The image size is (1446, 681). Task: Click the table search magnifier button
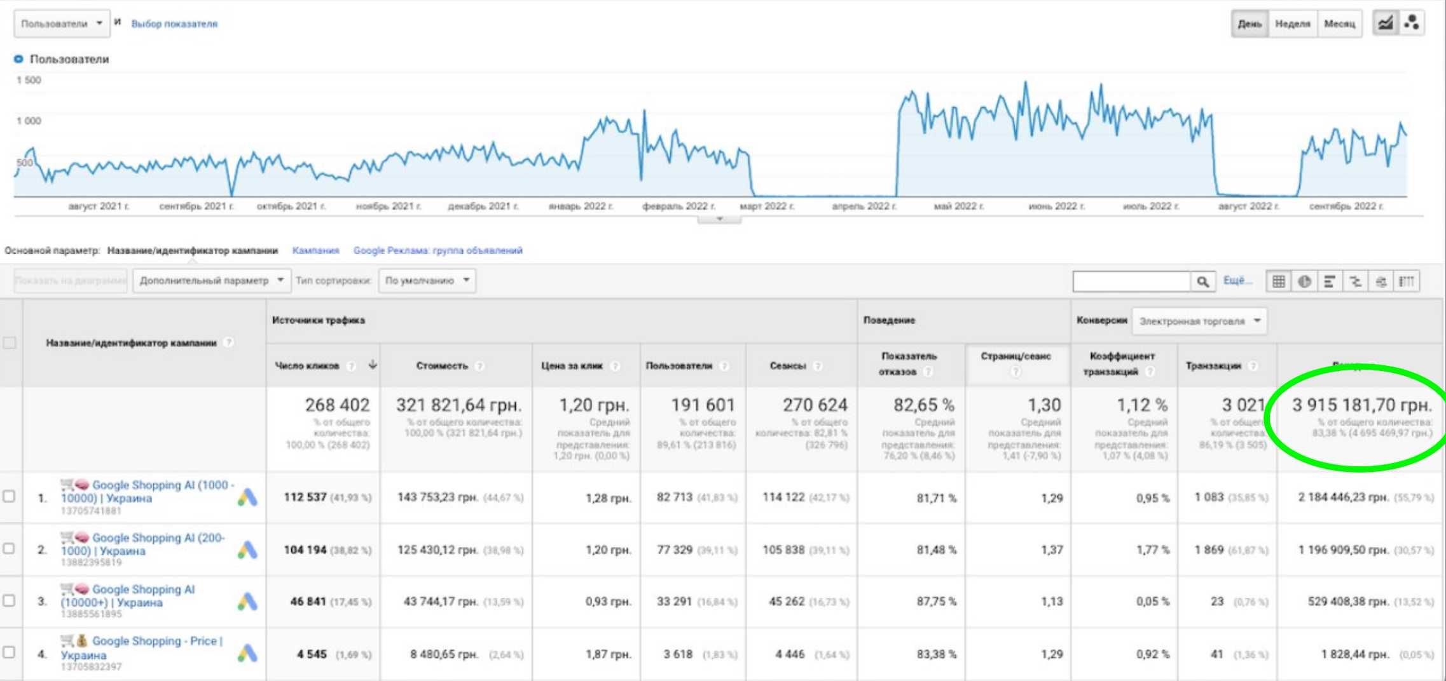1202,281
